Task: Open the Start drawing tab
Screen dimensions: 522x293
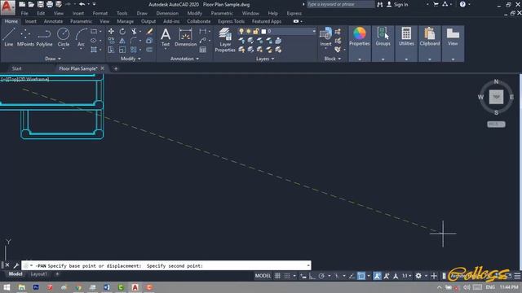Action: click(16, 68)
